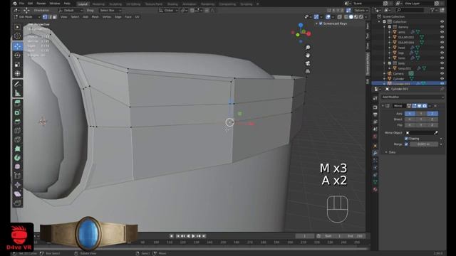This screenshot has height=256, width=456.
Task: Switch to rendered viewport shading
Action: [361, 17]
